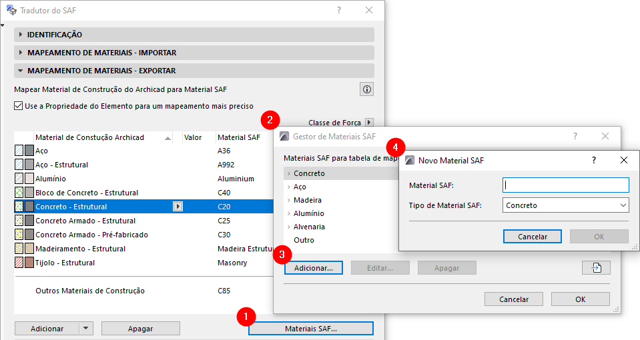
Task: Click Adicionar button in Tradutor do SAF
Action: 47,328
